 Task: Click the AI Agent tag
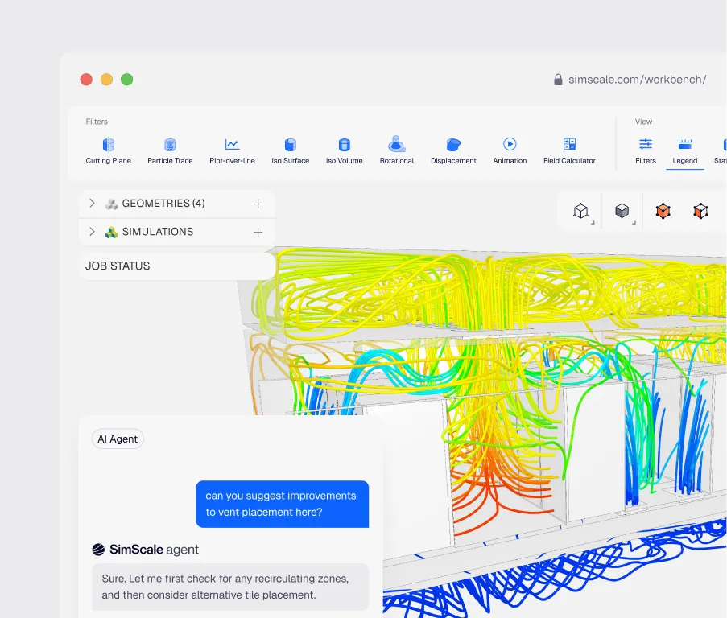118,439
